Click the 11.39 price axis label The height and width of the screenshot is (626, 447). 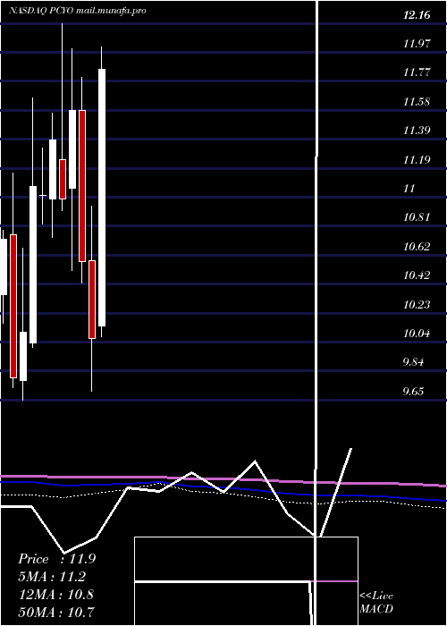417,131
